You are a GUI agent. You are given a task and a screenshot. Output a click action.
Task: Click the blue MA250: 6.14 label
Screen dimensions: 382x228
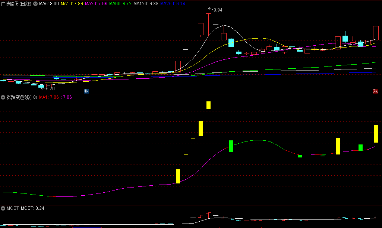(173, 4)
